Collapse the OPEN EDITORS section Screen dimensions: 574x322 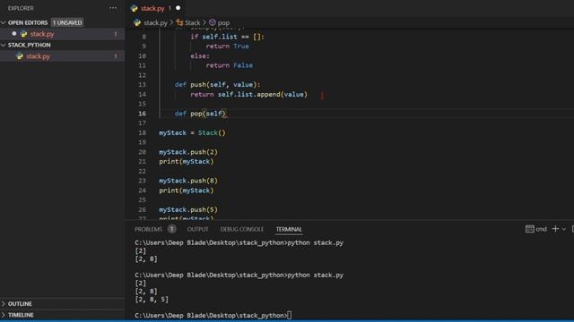pyautogui.click(x=4, y=22)
